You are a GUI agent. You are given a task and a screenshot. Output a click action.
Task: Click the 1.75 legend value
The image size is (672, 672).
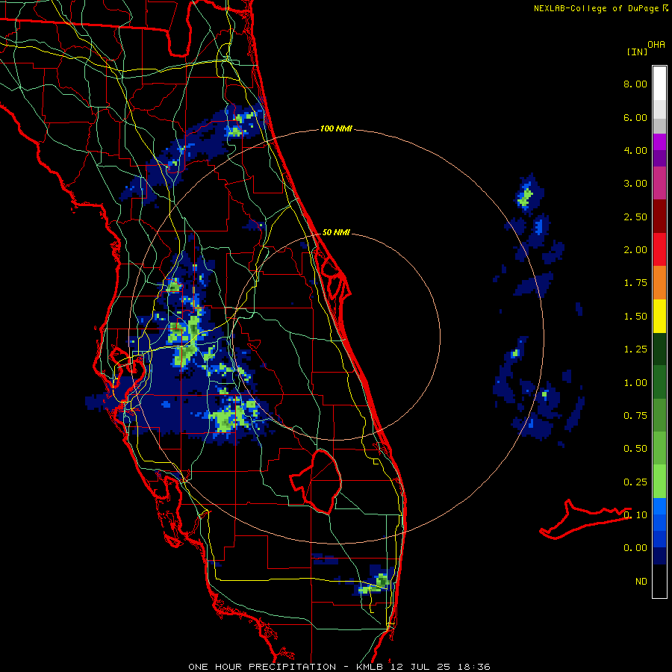click(x=635, y=283)
